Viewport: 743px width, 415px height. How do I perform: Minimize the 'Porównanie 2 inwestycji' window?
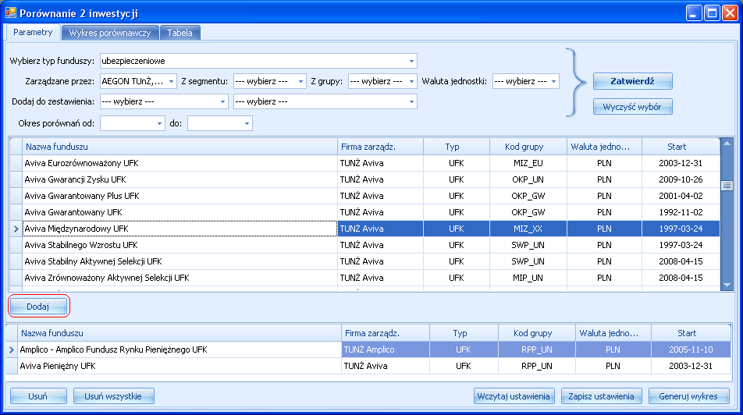click(694, 12)
